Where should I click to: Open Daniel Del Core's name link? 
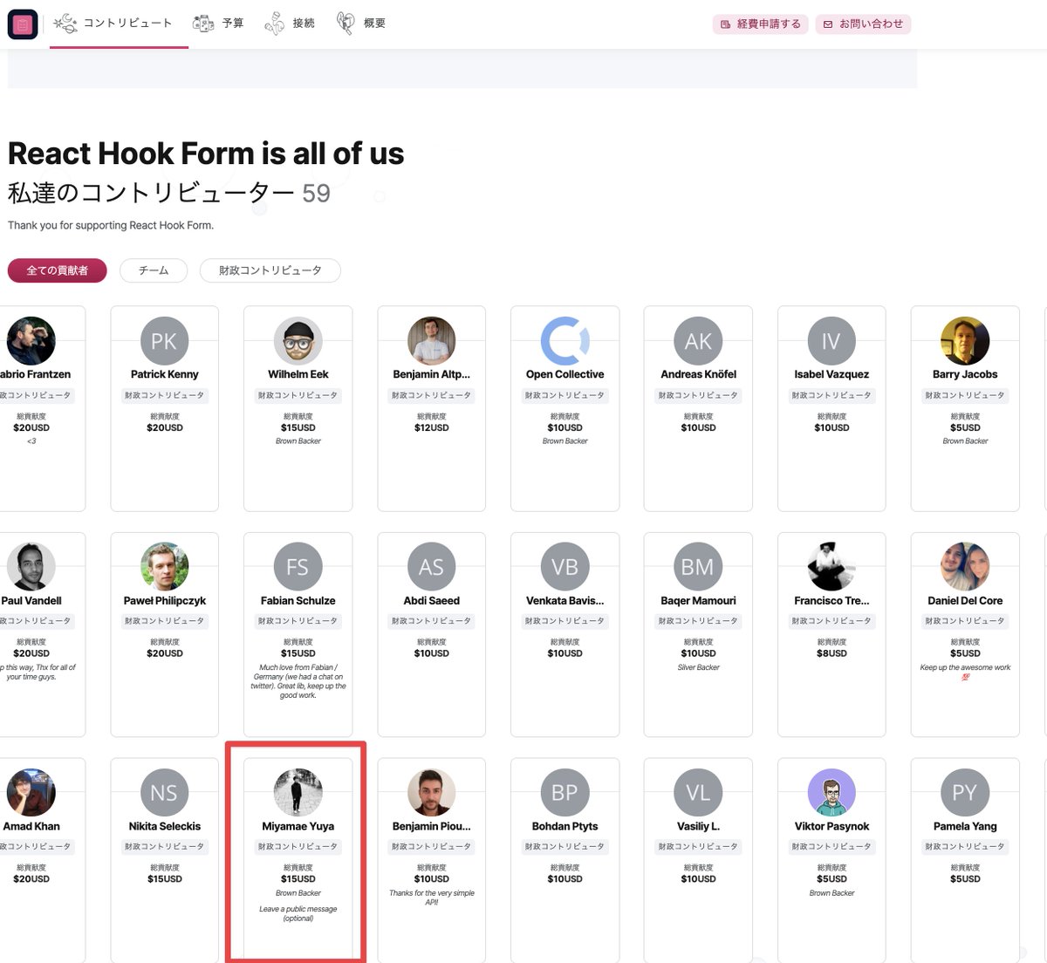tap(965, 600)
